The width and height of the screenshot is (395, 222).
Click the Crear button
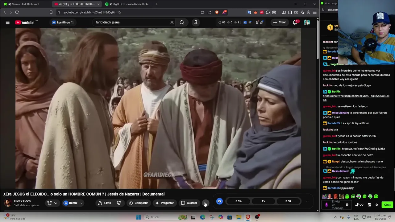[x=279, y=22]
